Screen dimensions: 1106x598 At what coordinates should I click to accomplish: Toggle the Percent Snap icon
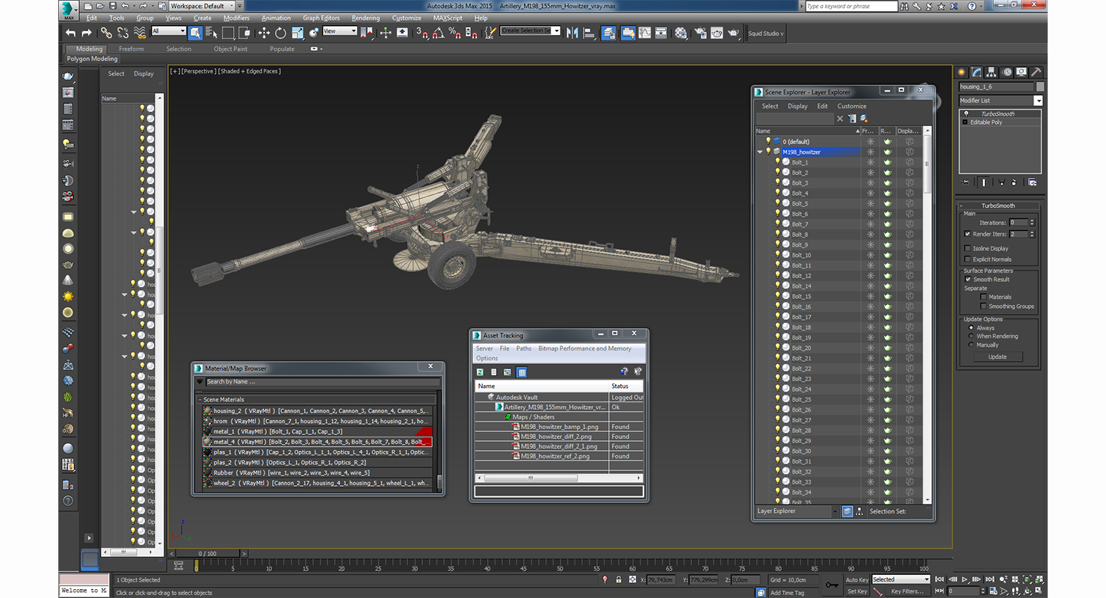(x=454, y=33)
